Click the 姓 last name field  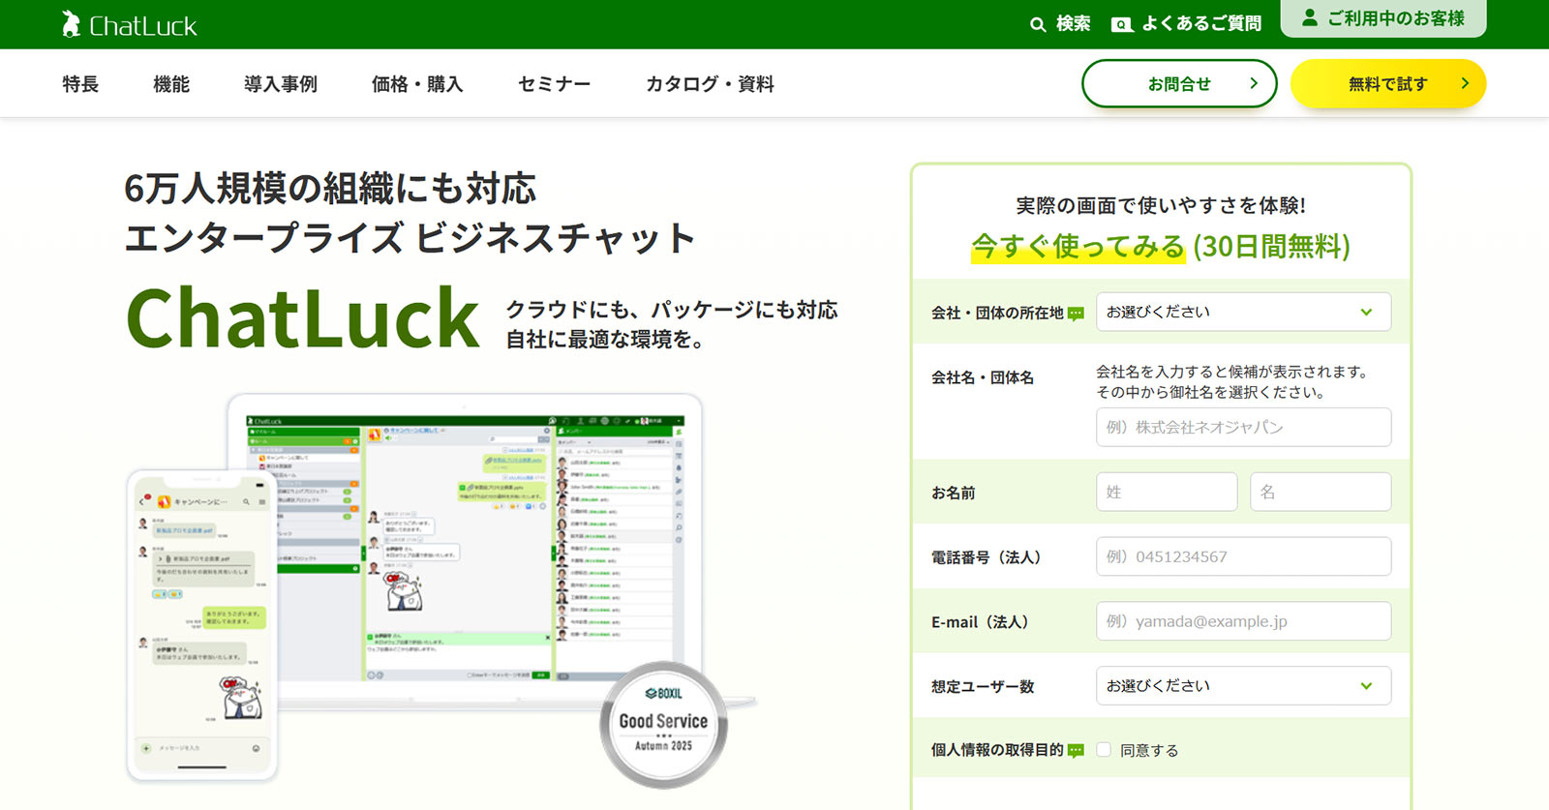1167,492
